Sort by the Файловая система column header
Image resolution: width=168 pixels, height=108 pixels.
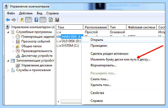click(x=141, y=27)
